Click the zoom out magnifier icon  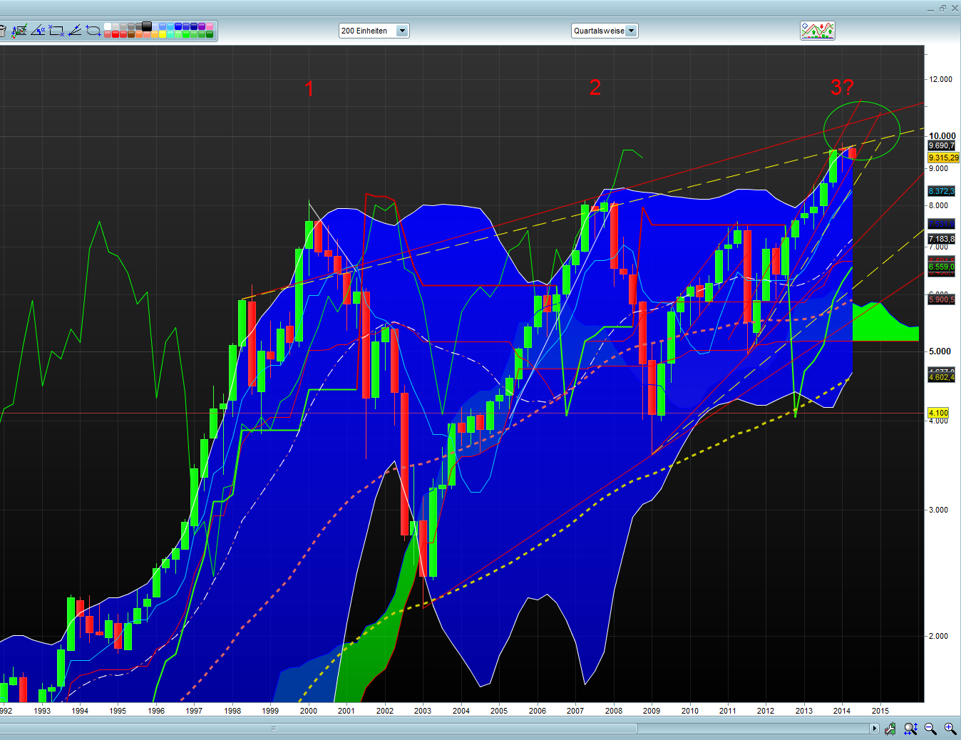pyautogui.click(x=929, y=728)
